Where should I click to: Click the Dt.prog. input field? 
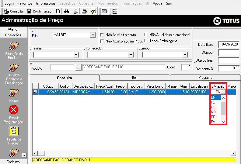(x=229, y=53)
